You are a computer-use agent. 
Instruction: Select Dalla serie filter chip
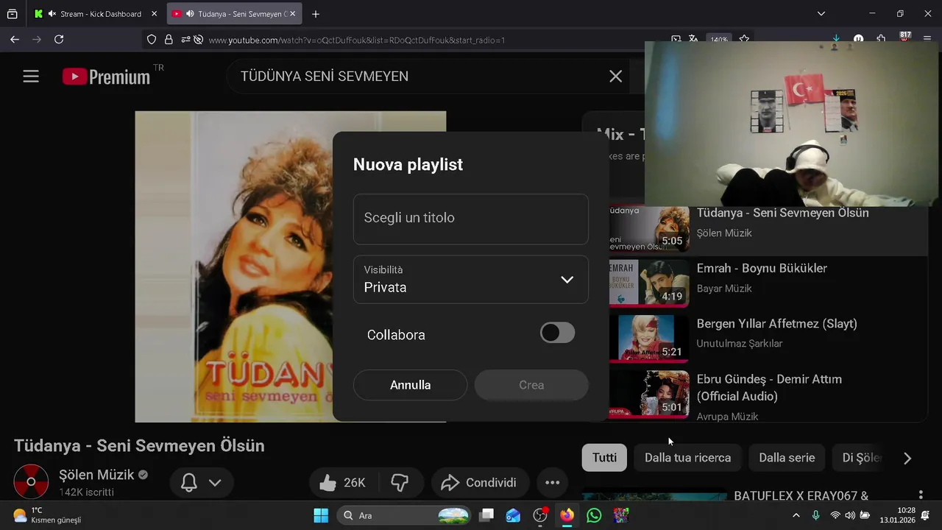point(787,458)
